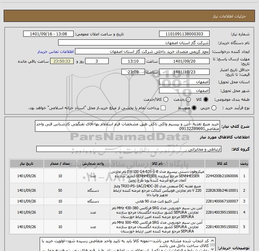This screenshot has height=251, width=259.
Task: Click the response deadline date 1401/09/20
Action: (184, 61)
